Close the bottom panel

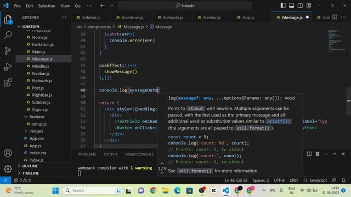point(343,154)
